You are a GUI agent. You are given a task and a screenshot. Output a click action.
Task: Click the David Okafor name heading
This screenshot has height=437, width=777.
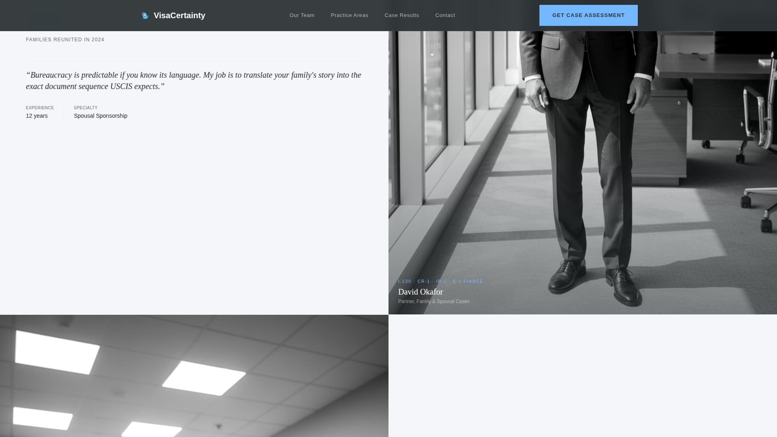pyautogui.click(x=420, y=292)
